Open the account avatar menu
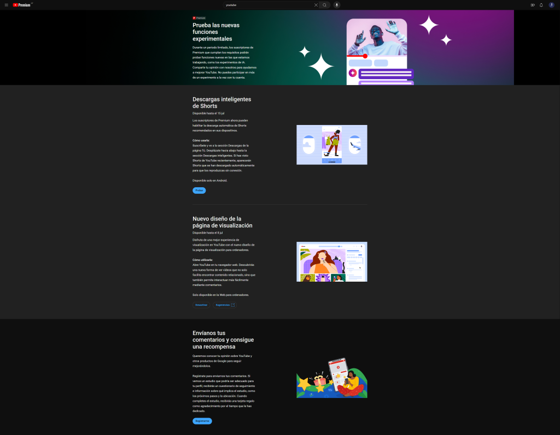 click(x=551, y=5)
